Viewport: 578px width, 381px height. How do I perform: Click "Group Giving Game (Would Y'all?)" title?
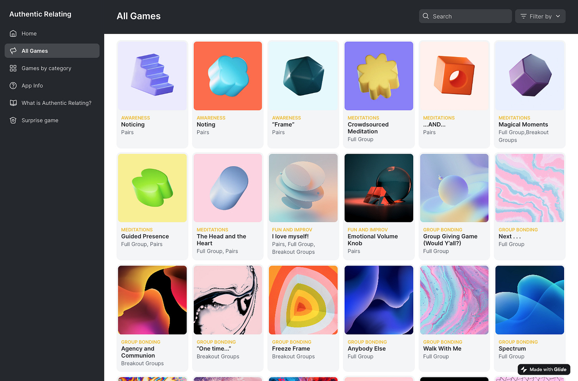(450, 240)
